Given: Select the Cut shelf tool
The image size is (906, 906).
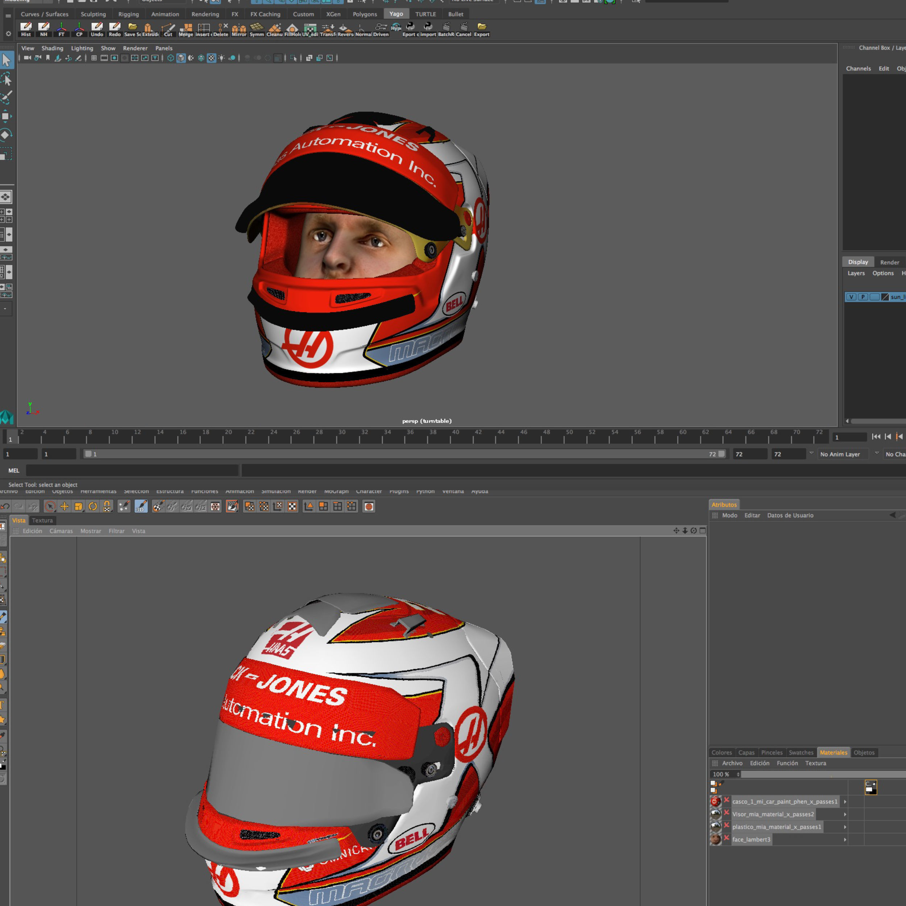Looking at the screenshot, I should 168,29.
